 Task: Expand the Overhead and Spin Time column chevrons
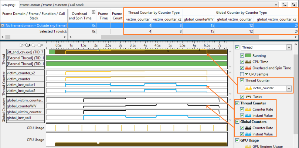[x=94, y=12]
